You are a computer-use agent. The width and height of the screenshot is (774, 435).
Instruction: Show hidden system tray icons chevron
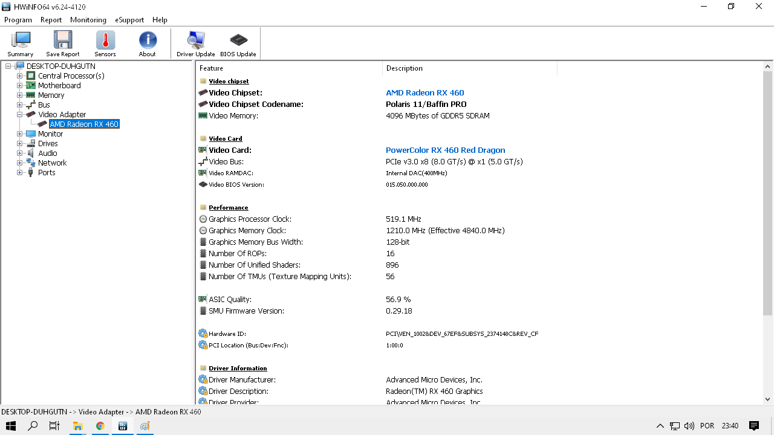click(x=660, y=426)
